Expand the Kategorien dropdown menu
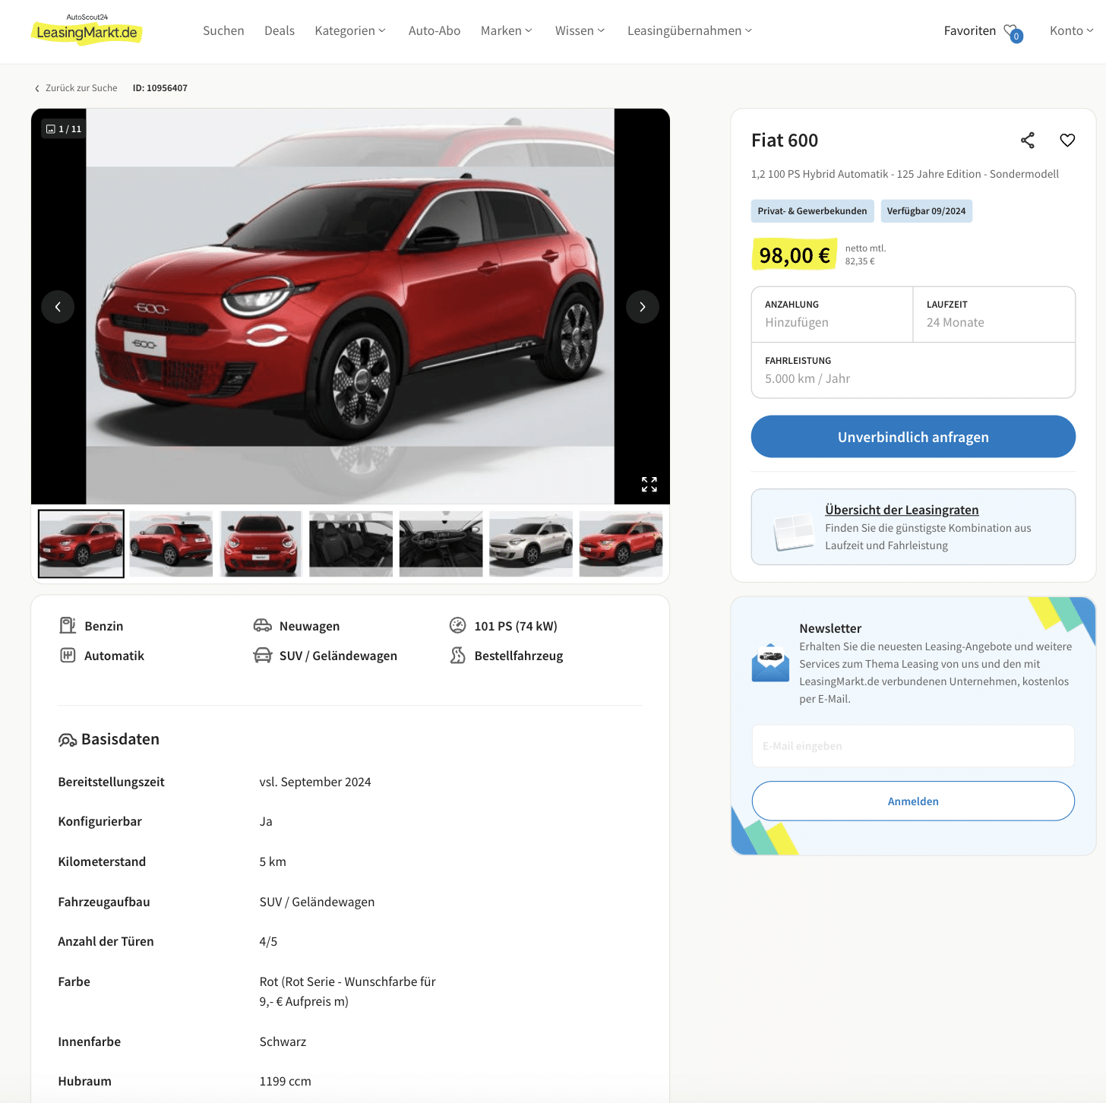Image resolution: width=1106 pixels, height=1103 pixels. (350, 30)
